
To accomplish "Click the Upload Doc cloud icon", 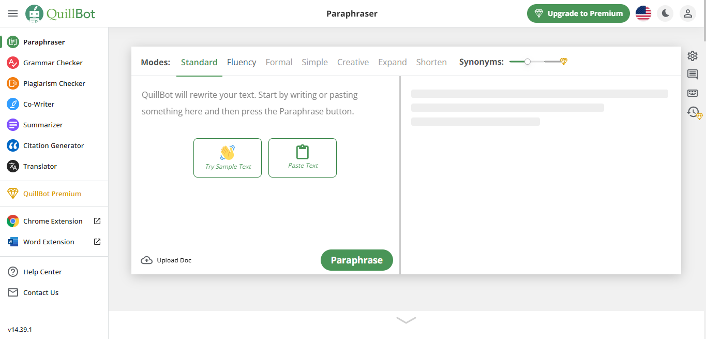I will coord(146,260).
